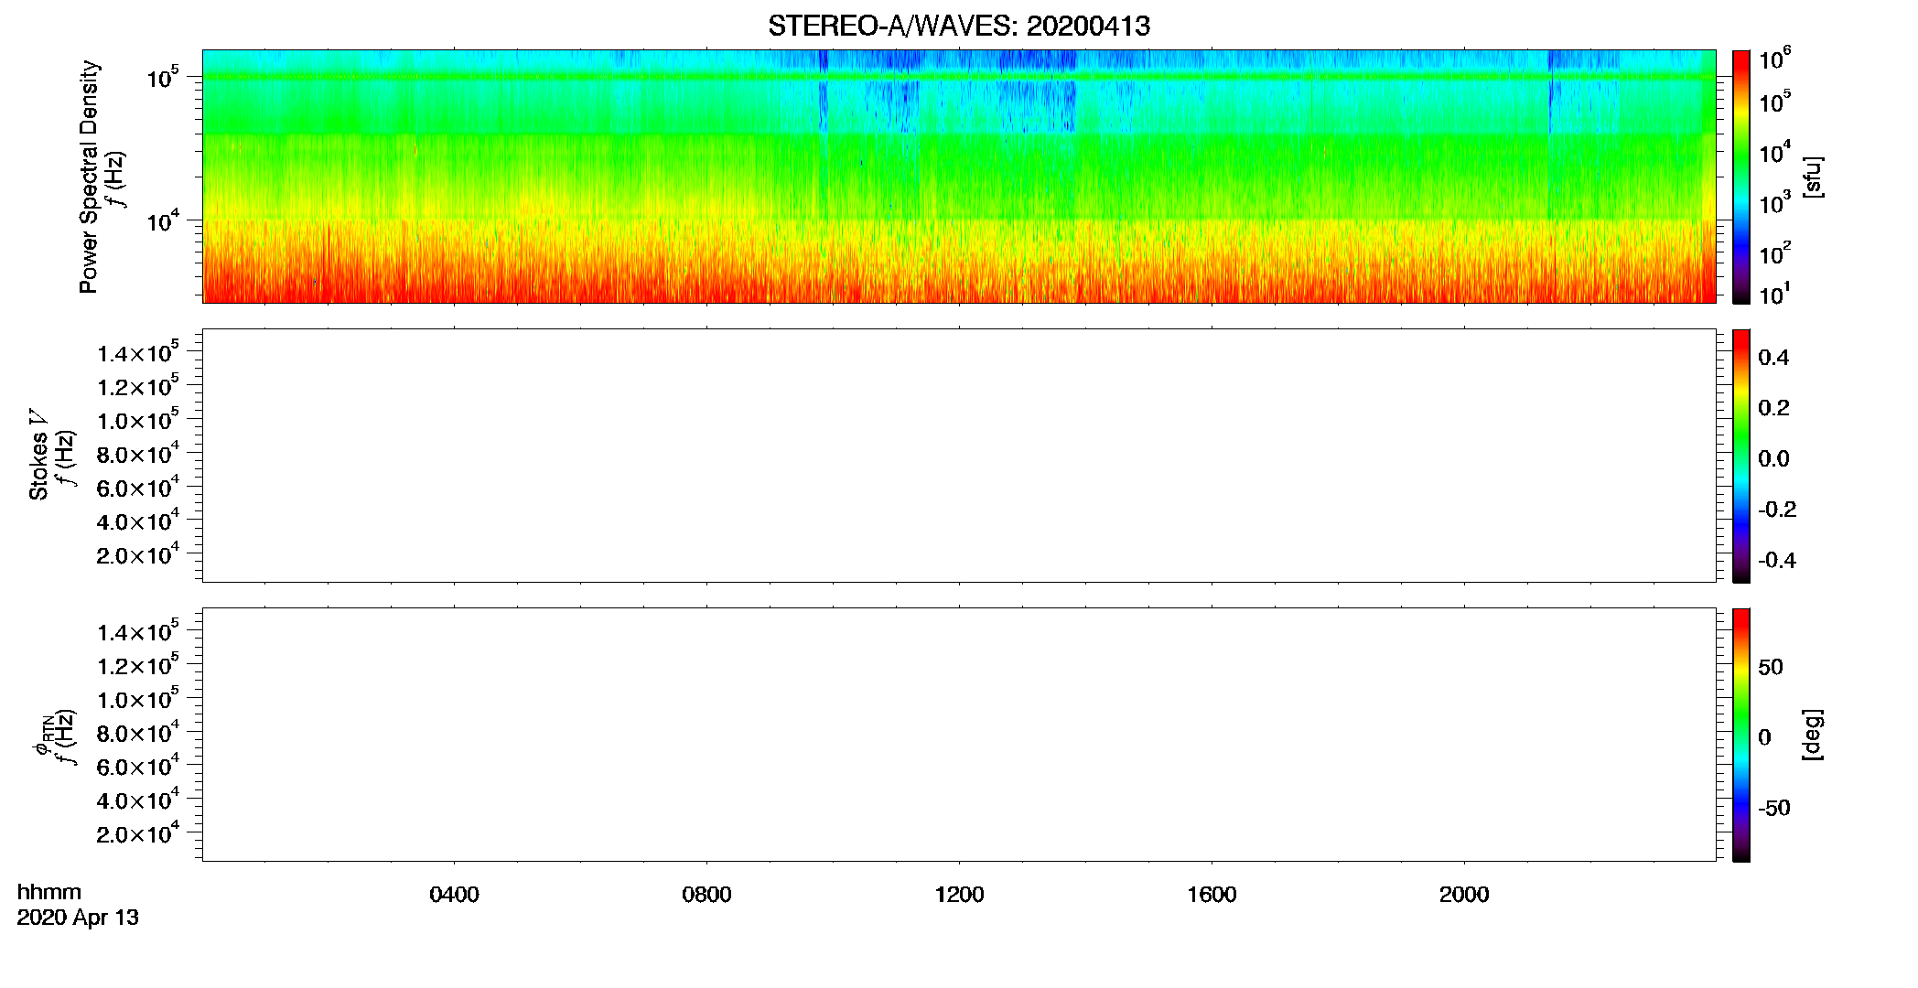Click the [sfu] unit label
Screen dimensions: 1918x988
[x=1812, y=177]
